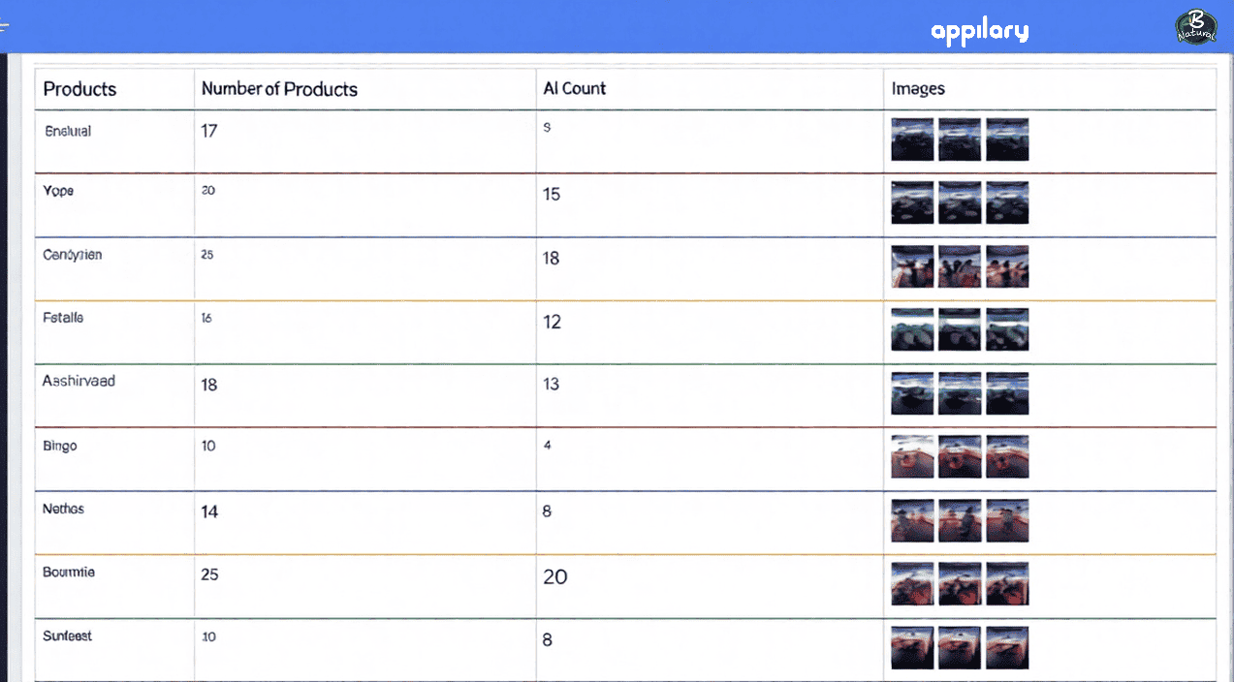This screenshot has height=682, width=1234.
Task: Open second thumbnail in the Bourmtie row
Action: click(x=960, y=584)
